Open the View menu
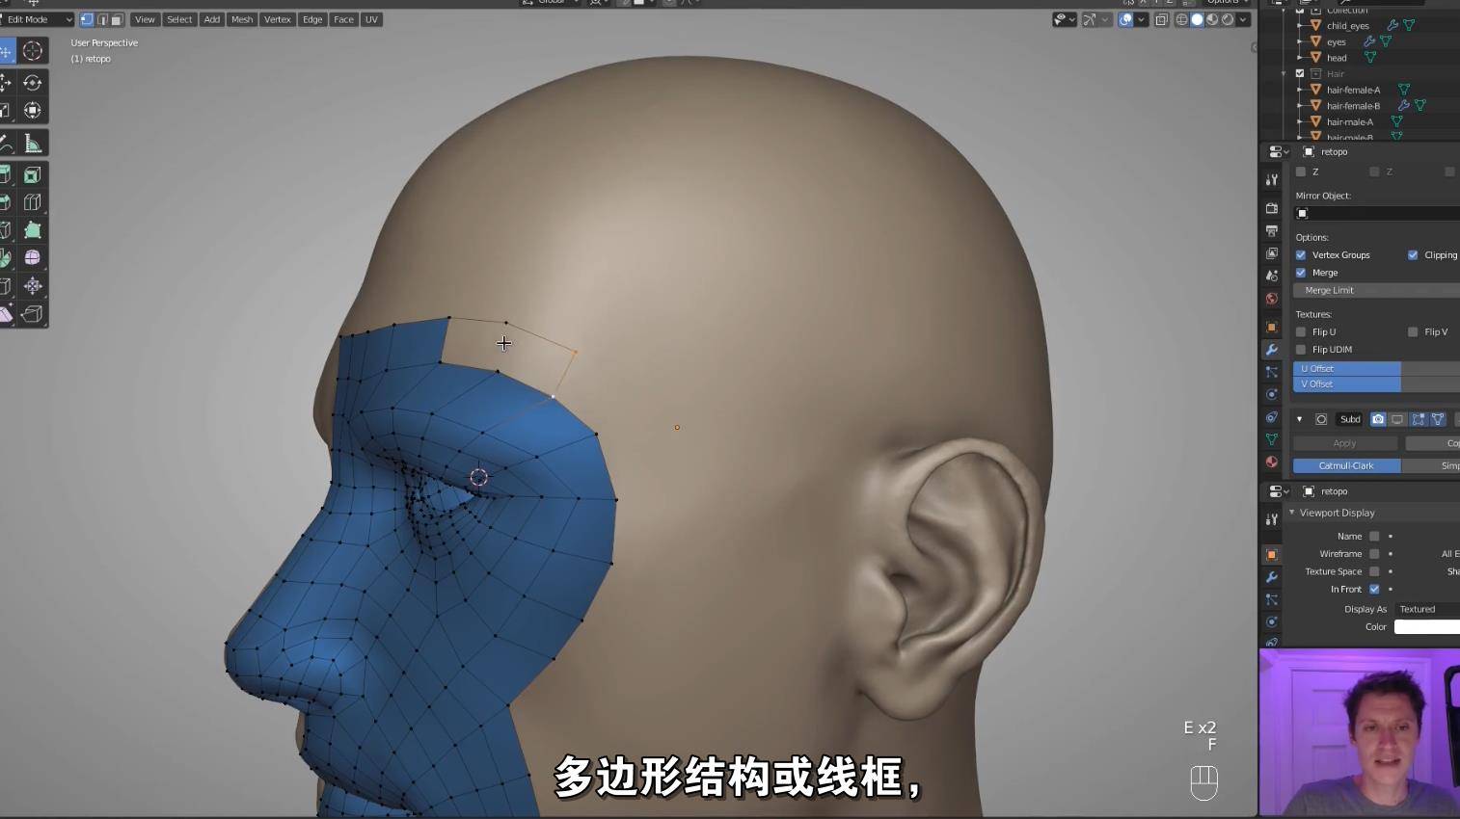 [145, 19]
